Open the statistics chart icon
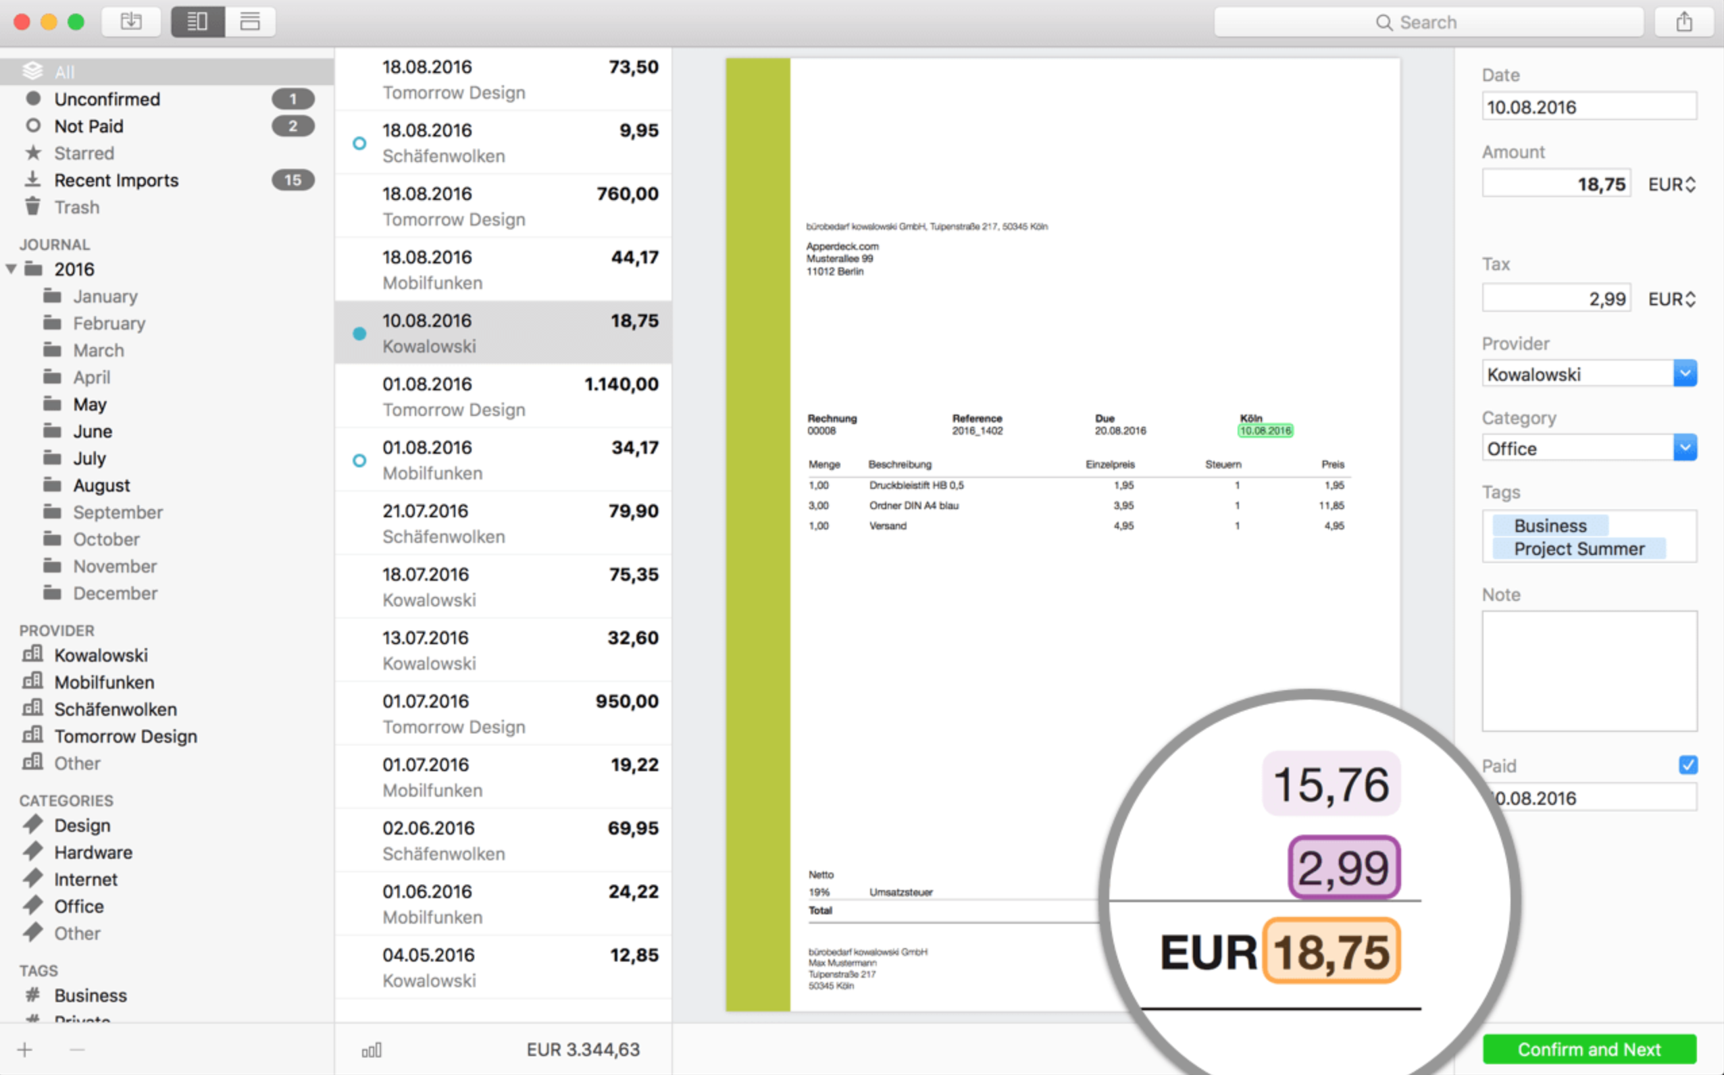The height and width of the screenshot is (1075, 1724). click(372, 1049)
